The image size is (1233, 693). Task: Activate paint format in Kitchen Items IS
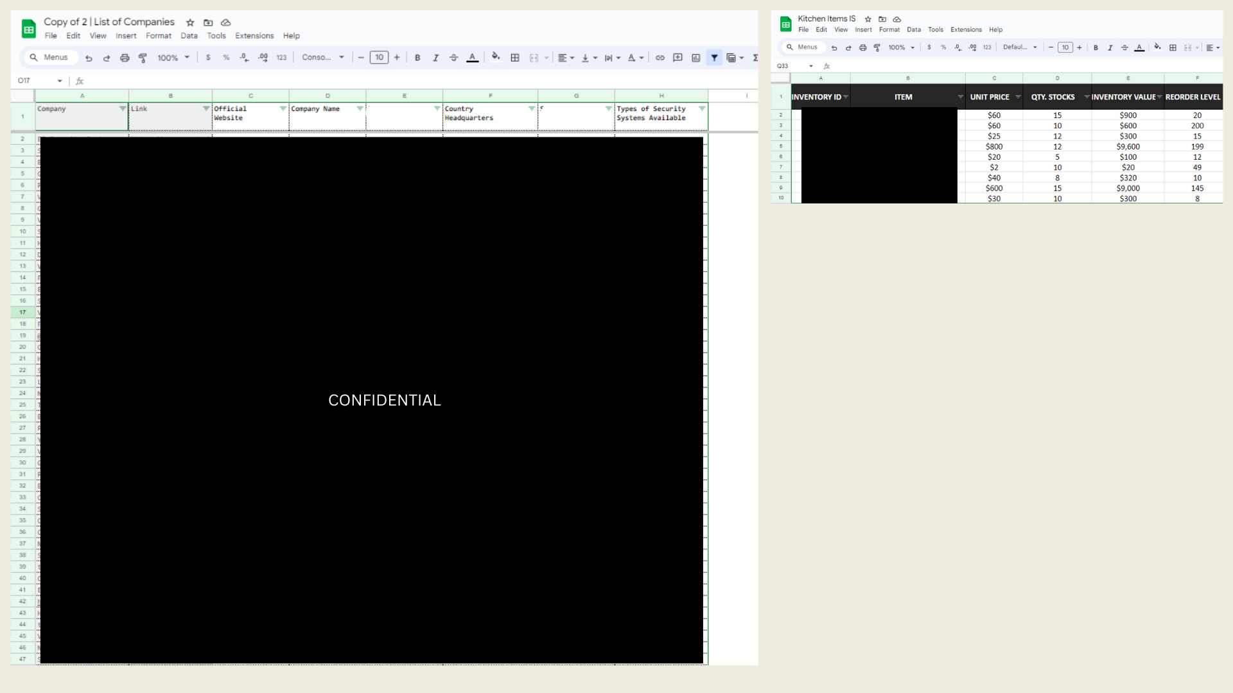[877, 47]
